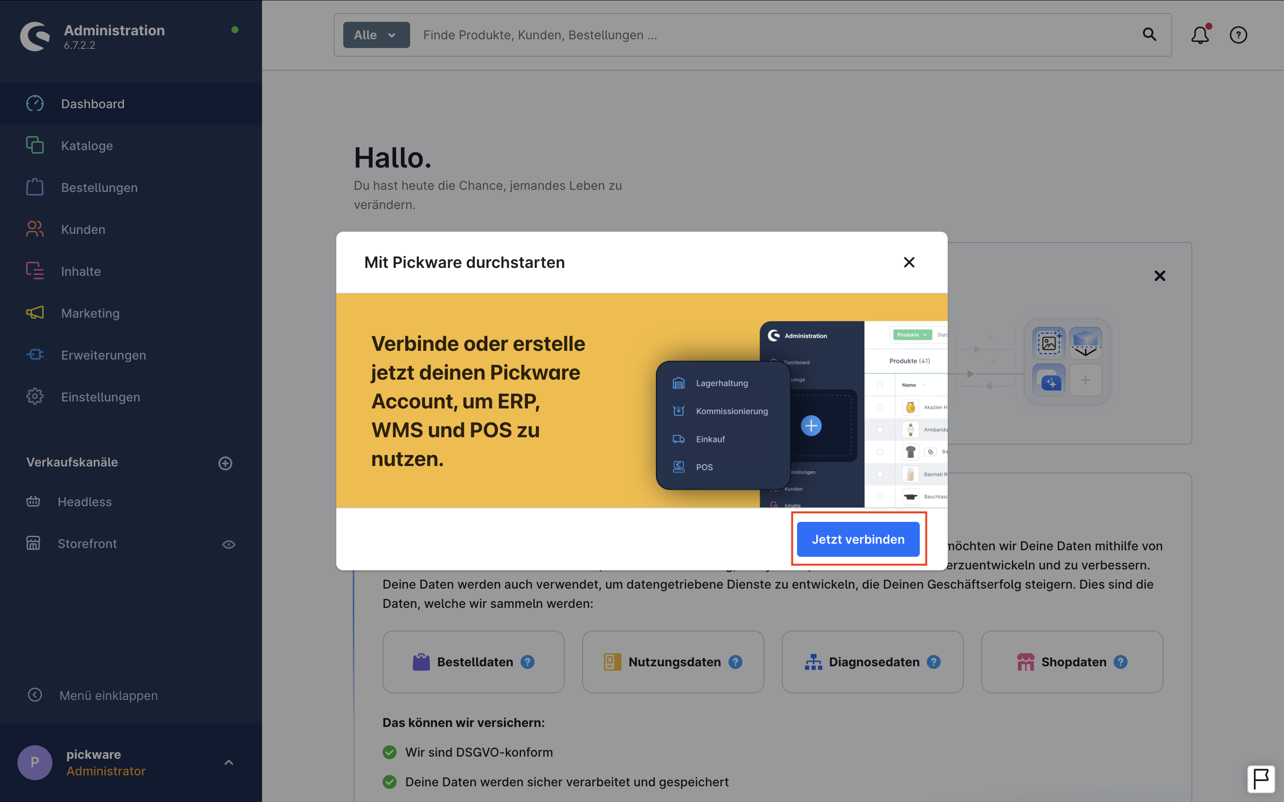Click the search magnifier icon

click(x=1149, y=35)
